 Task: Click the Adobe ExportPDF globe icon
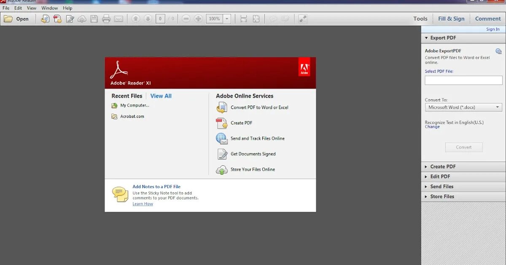click(x=499, y=51)
